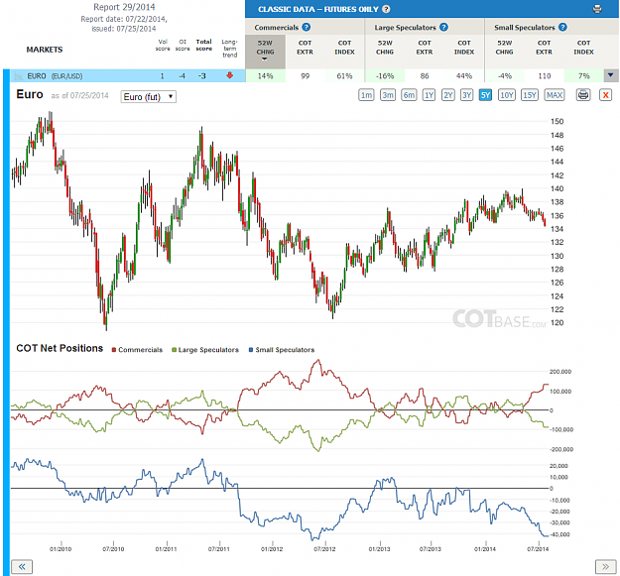The width and height of the screenshot is (620, 576).
Task: Print the Euro chart using printer icon
Action: 583,95
